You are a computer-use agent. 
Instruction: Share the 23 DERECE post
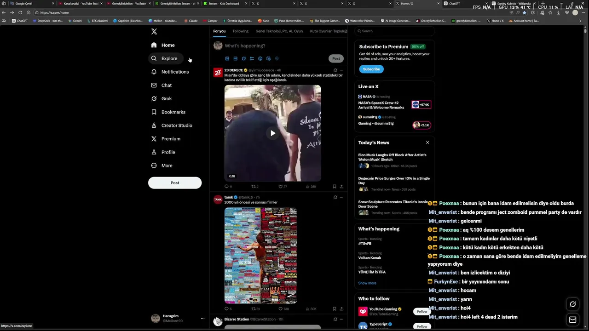pos(341,187)
